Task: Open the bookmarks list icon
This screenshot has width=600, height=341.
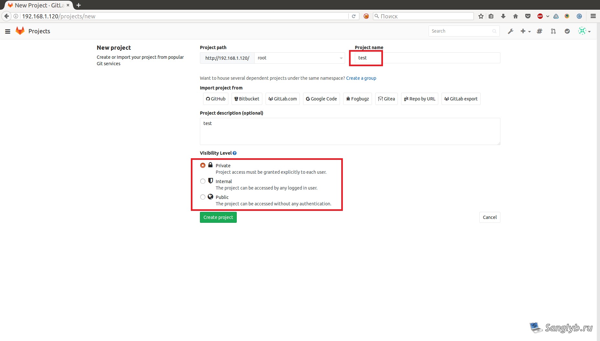Action: pos(491,16)
